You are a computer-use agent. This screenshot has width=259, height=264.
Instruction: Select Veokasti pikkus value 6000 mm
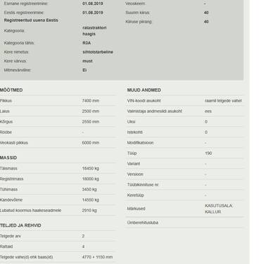[x=91, y=143]
